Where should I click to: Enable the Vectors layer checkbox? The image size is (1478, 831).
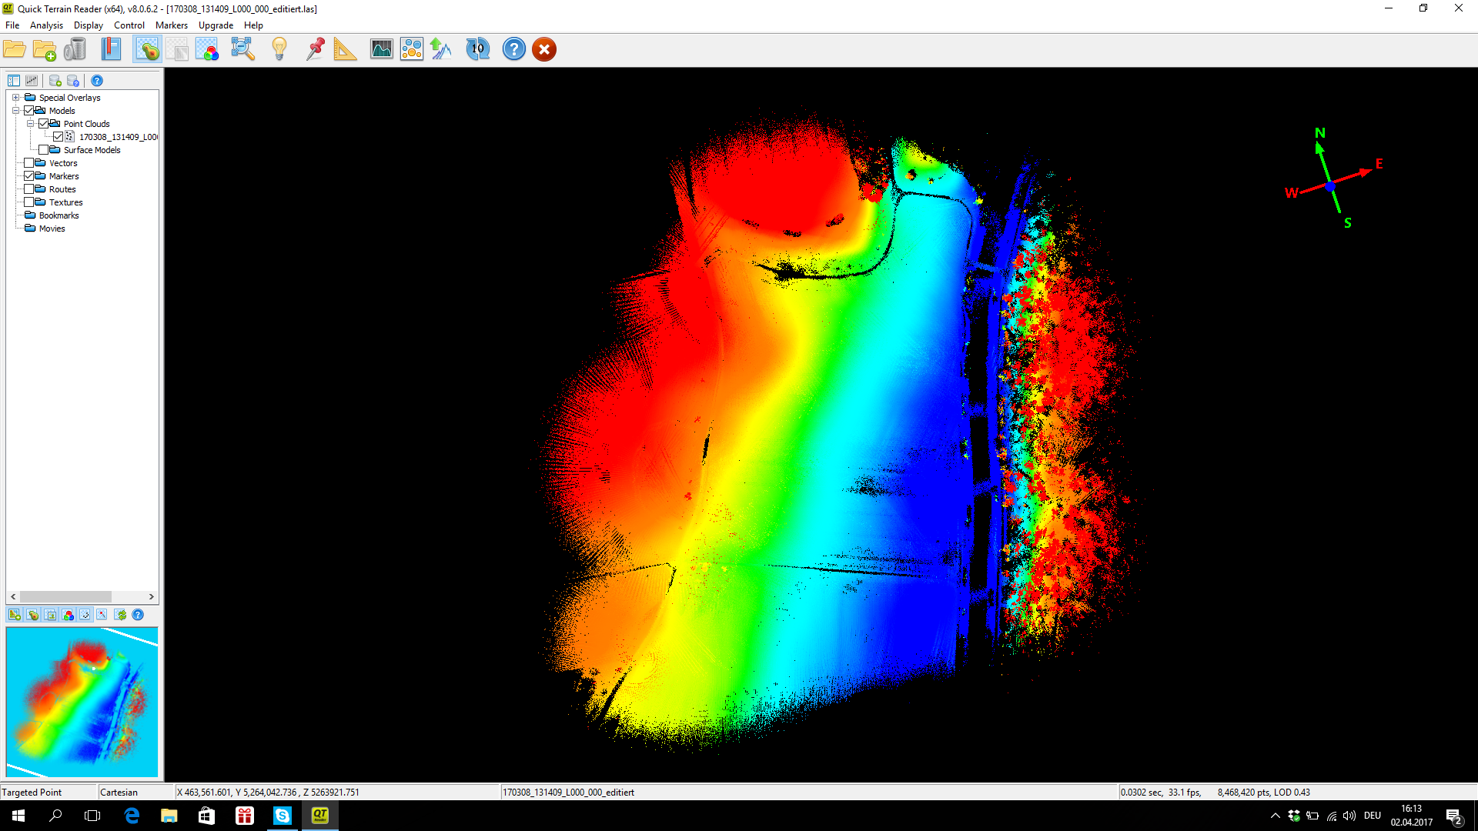29,163
